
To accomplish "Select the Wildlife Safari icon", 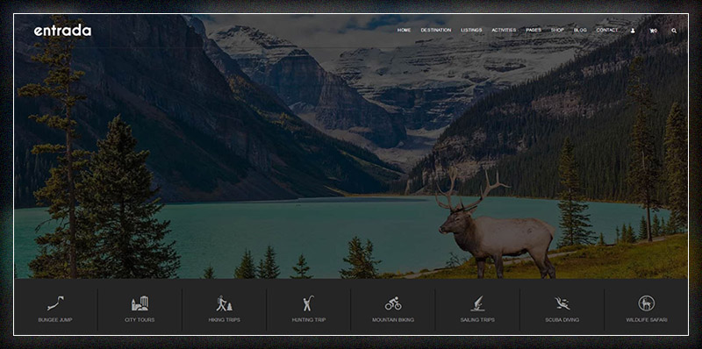I will coord(647,303).
